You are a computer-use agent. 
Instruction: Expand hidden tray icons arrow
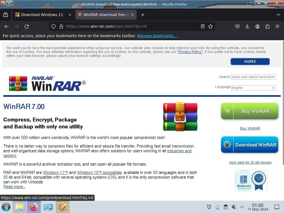point(242,207)
